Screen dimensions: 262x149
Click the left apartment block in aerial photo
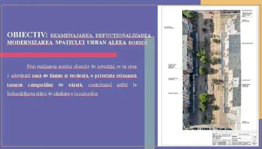tap(188, 70)
